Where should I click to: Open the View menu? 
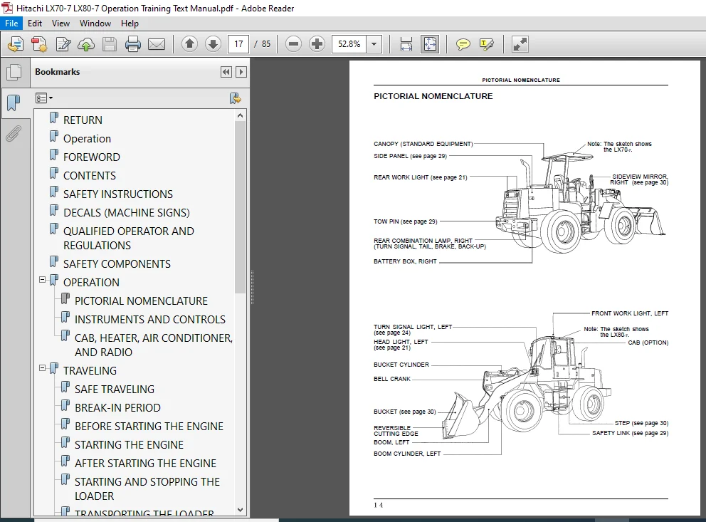coord(60,24)
